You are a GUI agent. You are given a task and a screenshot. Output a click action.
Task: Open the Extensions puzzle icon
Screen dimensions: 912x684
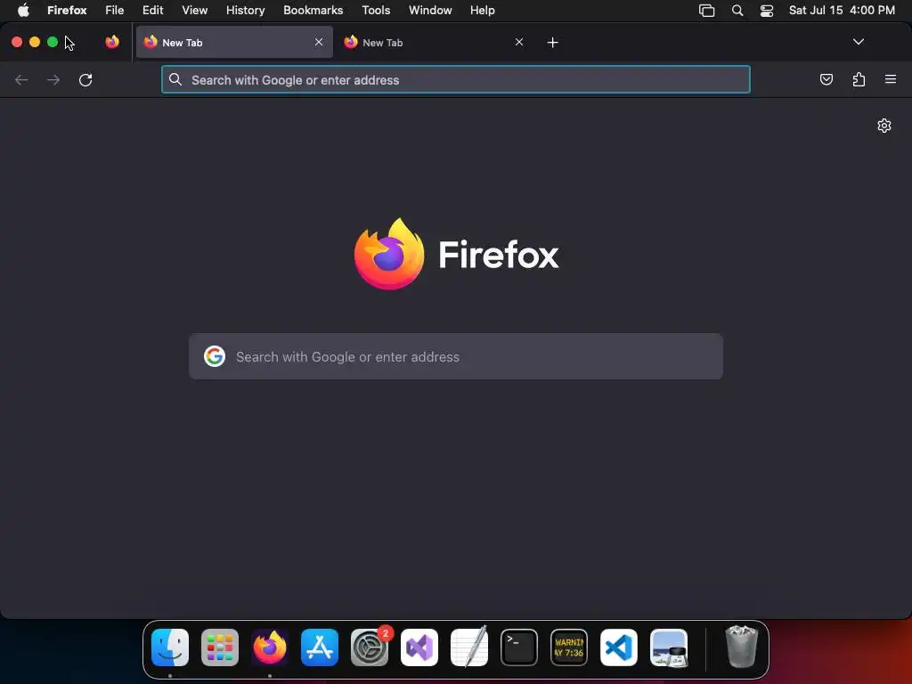tap(859, 79)
